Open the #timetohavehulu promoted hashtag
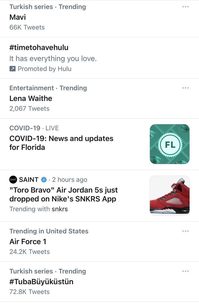Image resolution: width=199 pixels, height=303 pixels. click(39, 47)
